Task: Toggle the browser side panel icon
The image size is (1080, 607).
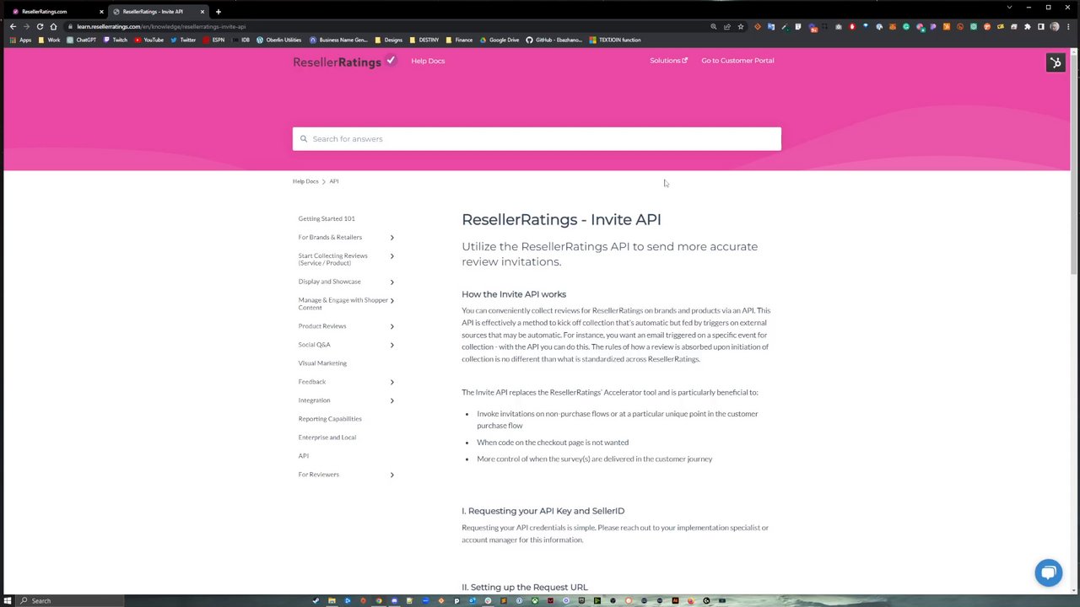Action: [x=1041, y=26]
